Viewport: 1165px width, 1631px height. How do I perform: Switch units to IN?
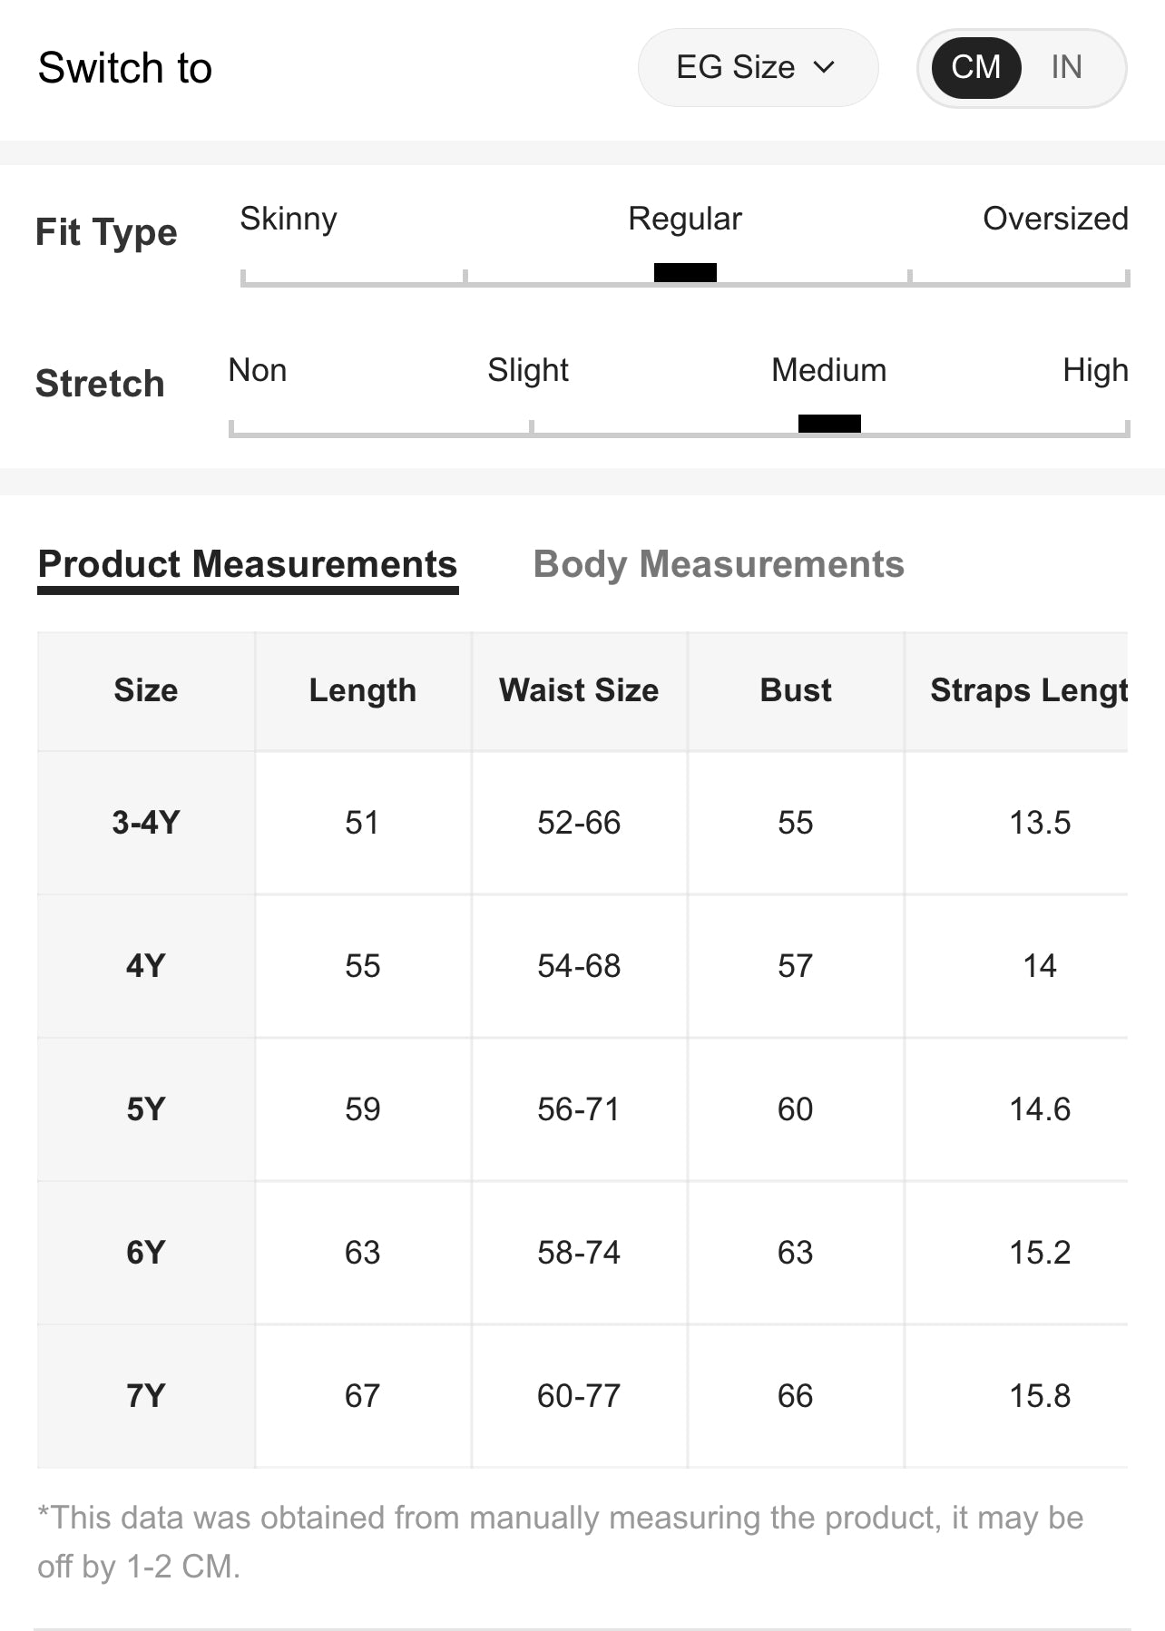coord(1066,67)
